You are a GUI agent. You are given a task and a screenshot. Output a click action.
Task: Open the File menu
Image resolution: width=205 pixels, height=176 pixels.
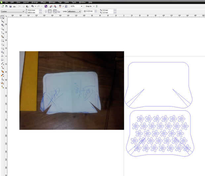click(x=6, y=2)
